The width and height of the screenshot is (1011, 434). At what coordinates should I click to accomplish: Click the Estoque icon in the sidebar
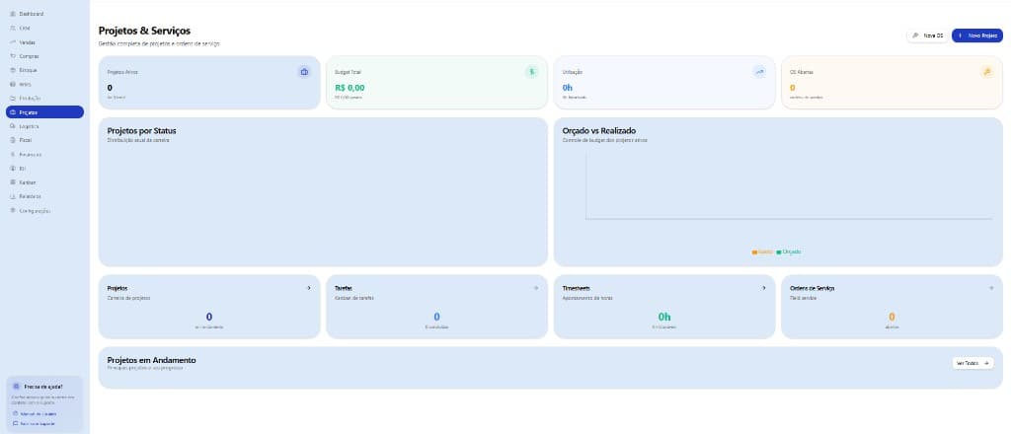tap(13, 70)
